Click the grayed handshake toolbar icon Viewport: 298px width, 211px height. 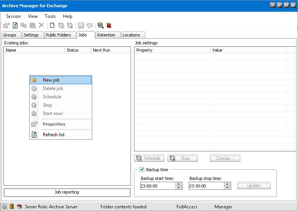click(x=90, y=25)
